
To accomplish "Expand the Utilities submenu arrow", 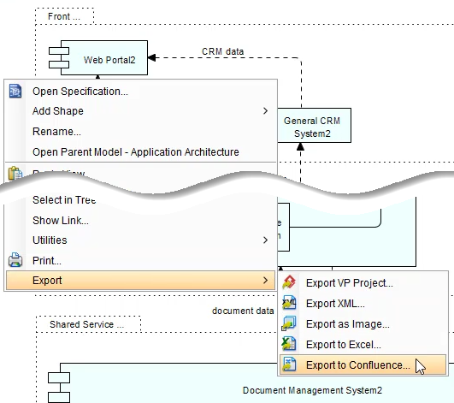I will pyautogui.click(x=266, y=240).
